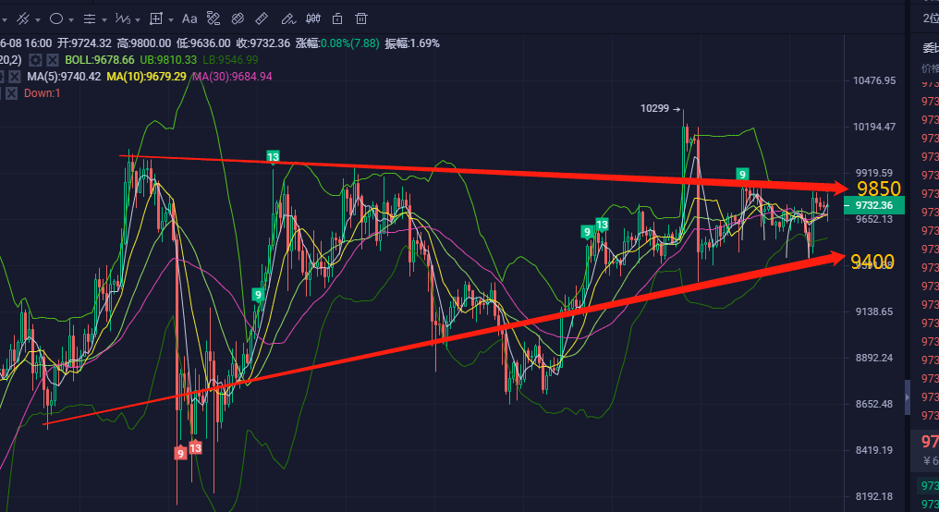Select the ellipse drawing tool
Viewport: 939px width, 512px height.
point(56,18)
